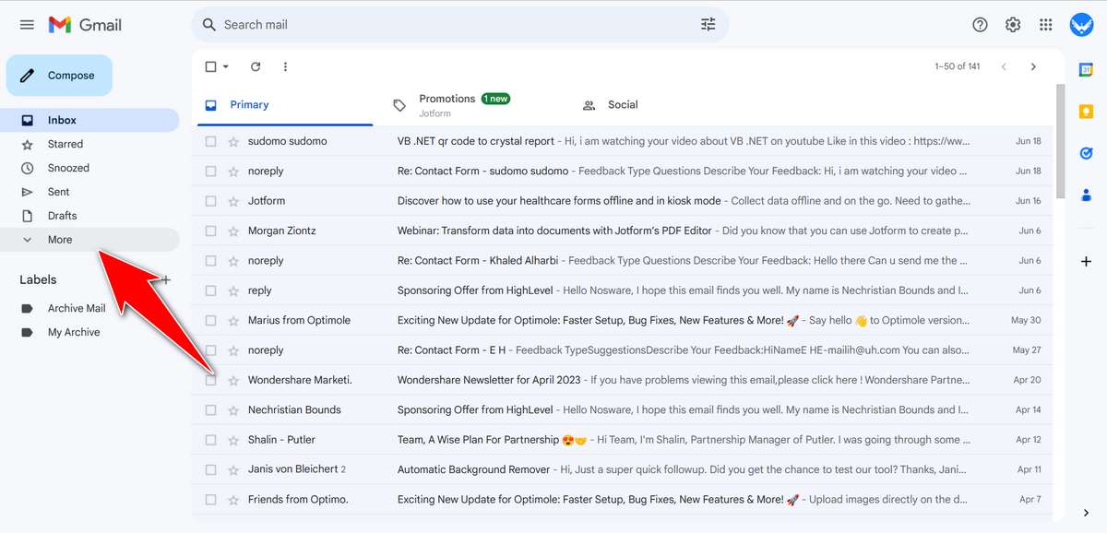Expand the More section in the sidebar

(59, 239)
